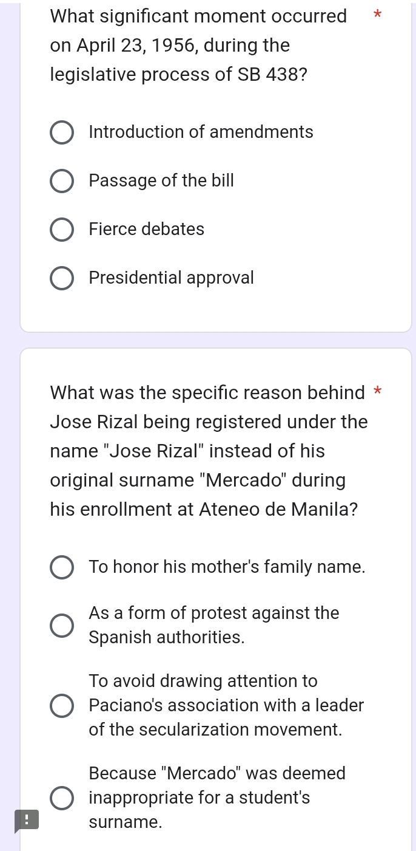Click the 'Introduction of amendments' answer label text

[201, 132]
